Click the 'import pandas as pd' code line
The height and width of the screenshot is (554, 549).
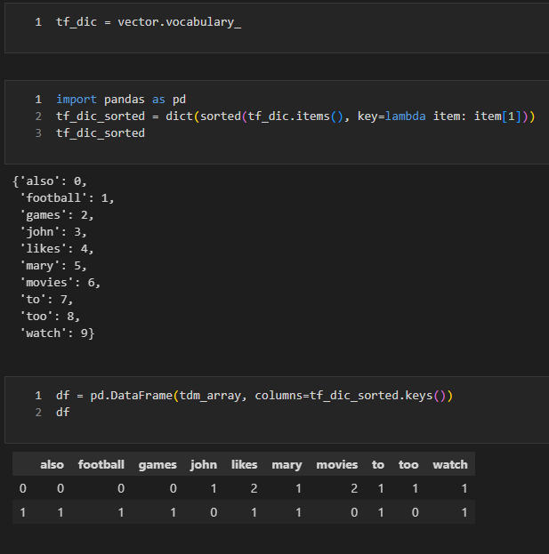[121, 100]
